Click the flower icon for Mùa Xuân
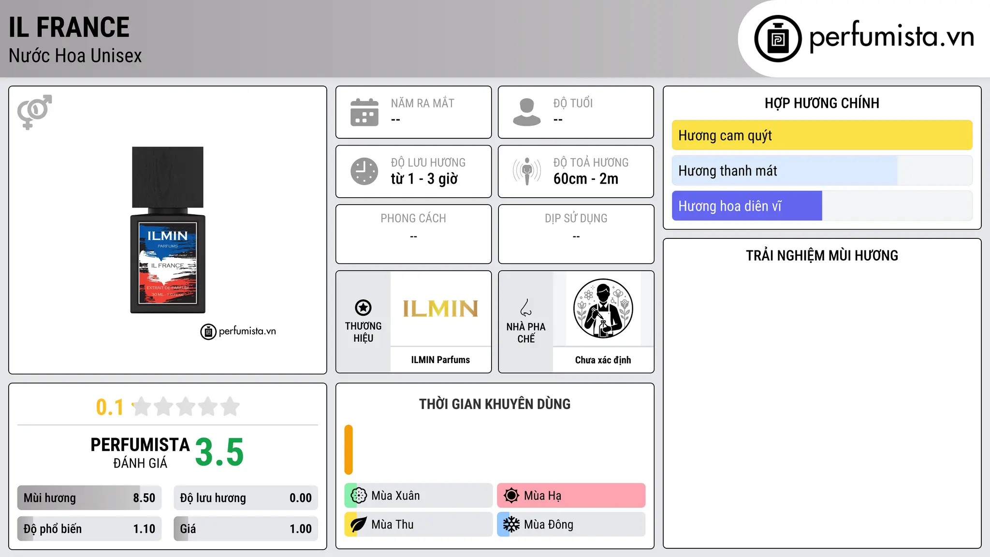 click(x=359, y=496)
